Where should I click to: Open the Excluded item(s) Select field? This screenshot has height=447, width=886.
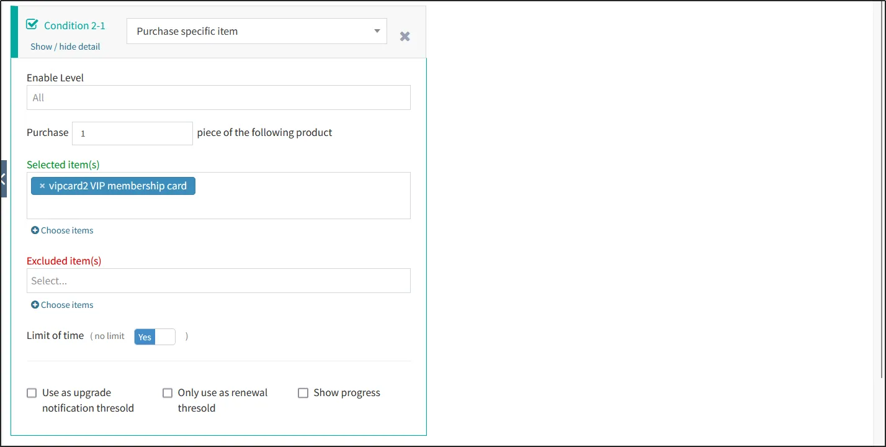[218, 281]
